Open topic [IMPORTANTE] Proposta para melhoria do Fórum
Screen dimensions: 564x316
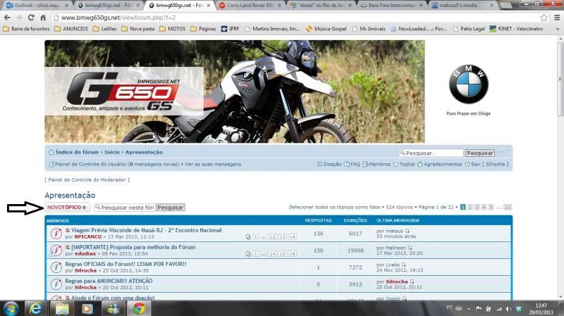click(133, 247)
